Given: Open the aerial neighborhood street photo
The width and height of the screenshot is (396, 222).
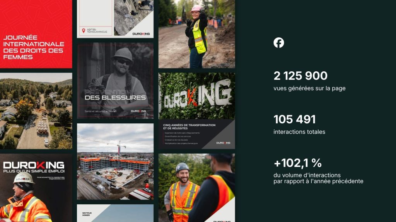Looking at the screenshot, I should point(36,111).
